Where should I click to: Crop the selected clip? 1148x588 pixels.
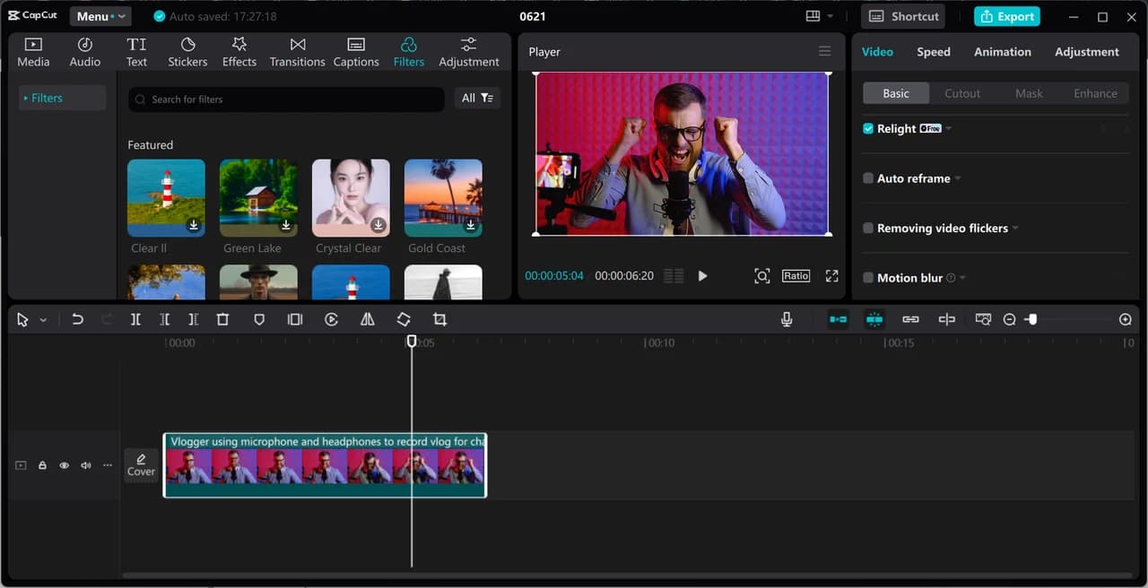439,319
